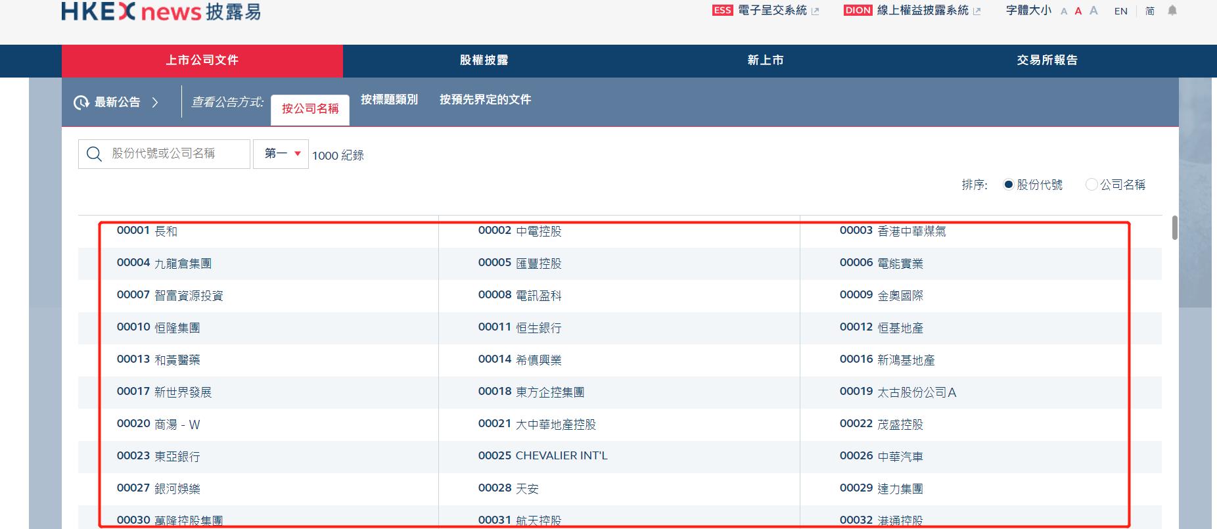Open company 00016 新鴻基地產
Image resolution: width=1217 pixels, height=529 pixels.
[x=887, y=360]
